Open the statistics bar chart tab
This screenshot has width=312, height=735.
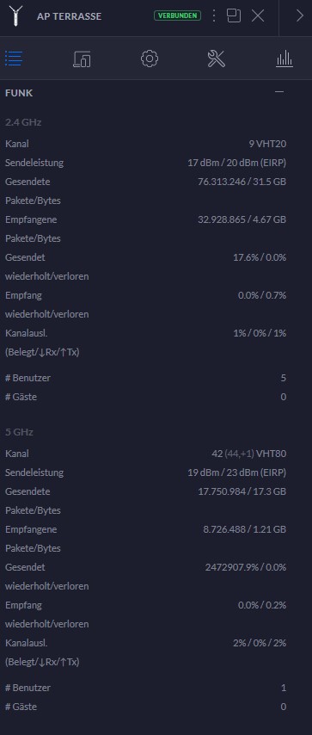284,59
